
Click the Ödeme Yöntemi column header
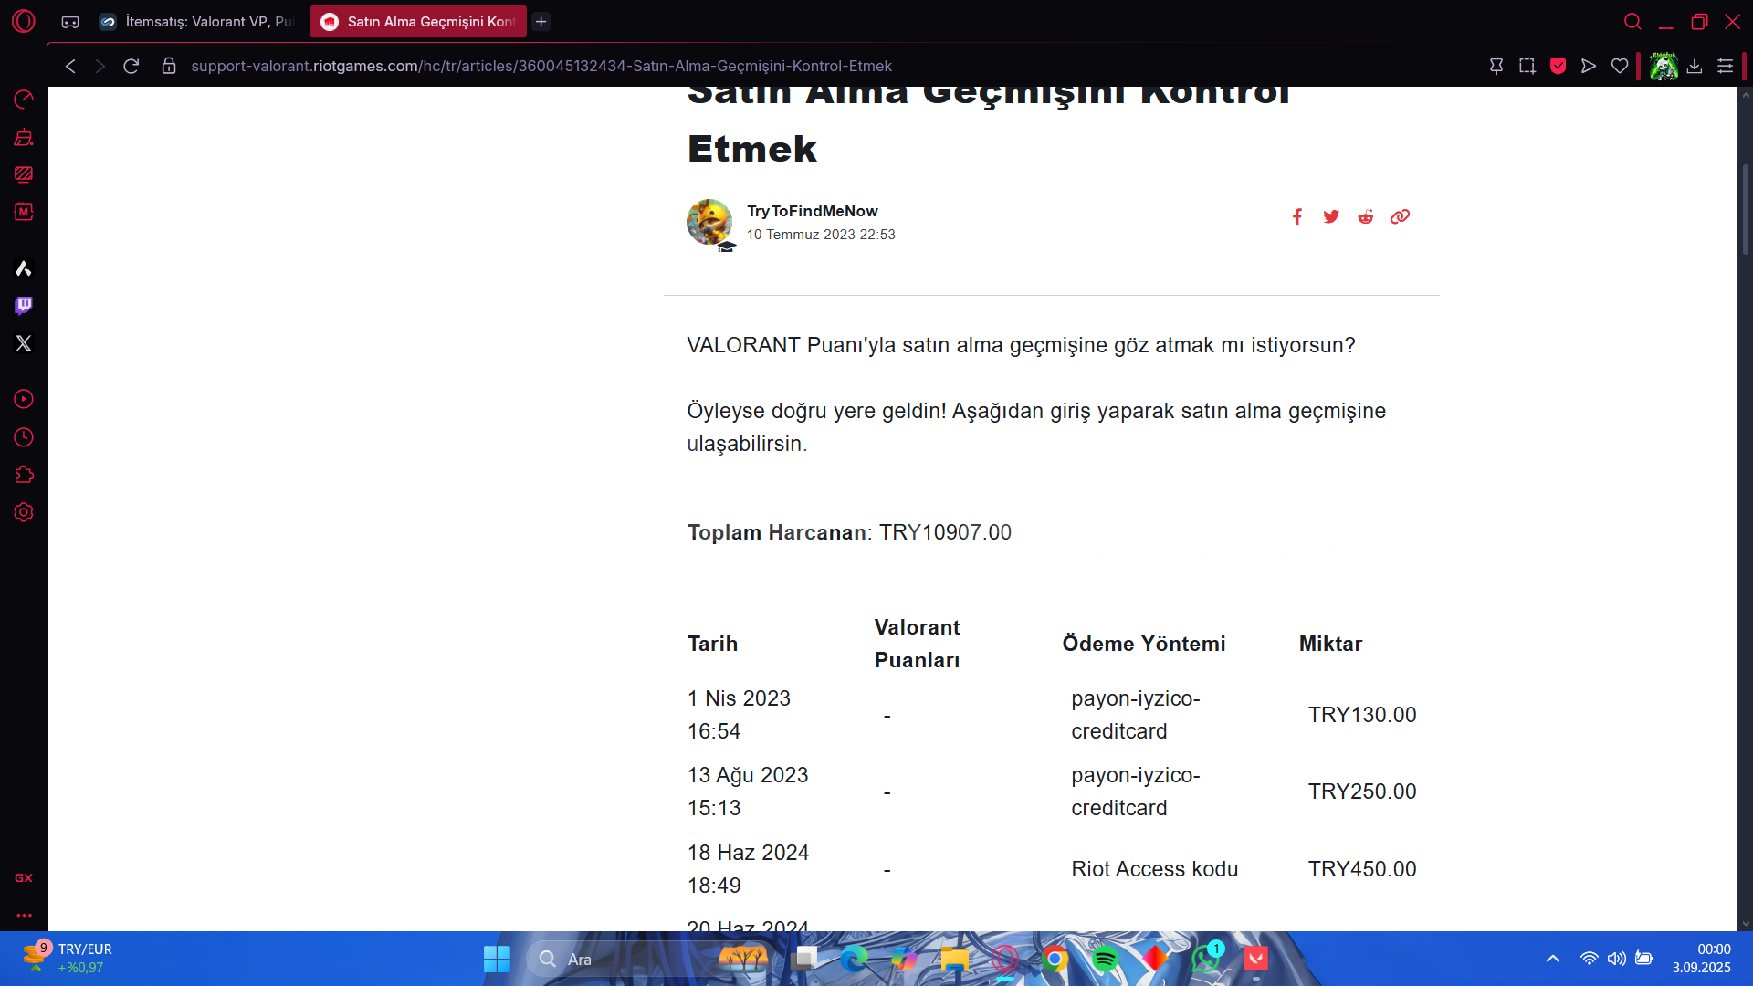[x=1144, y=644]
